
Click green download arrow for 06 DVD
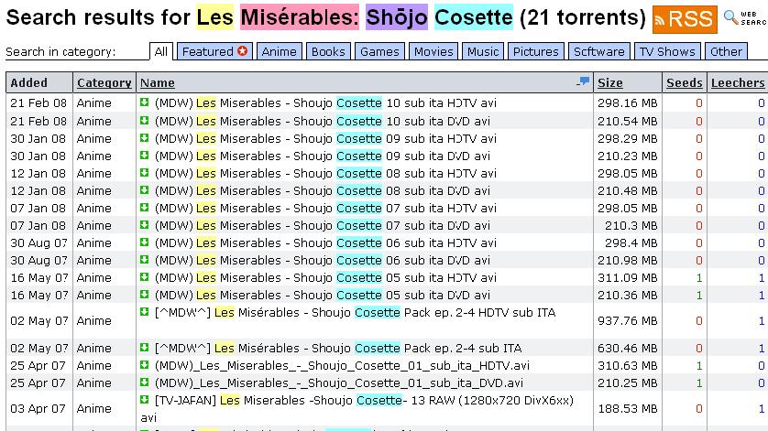[x=144, y=259]
